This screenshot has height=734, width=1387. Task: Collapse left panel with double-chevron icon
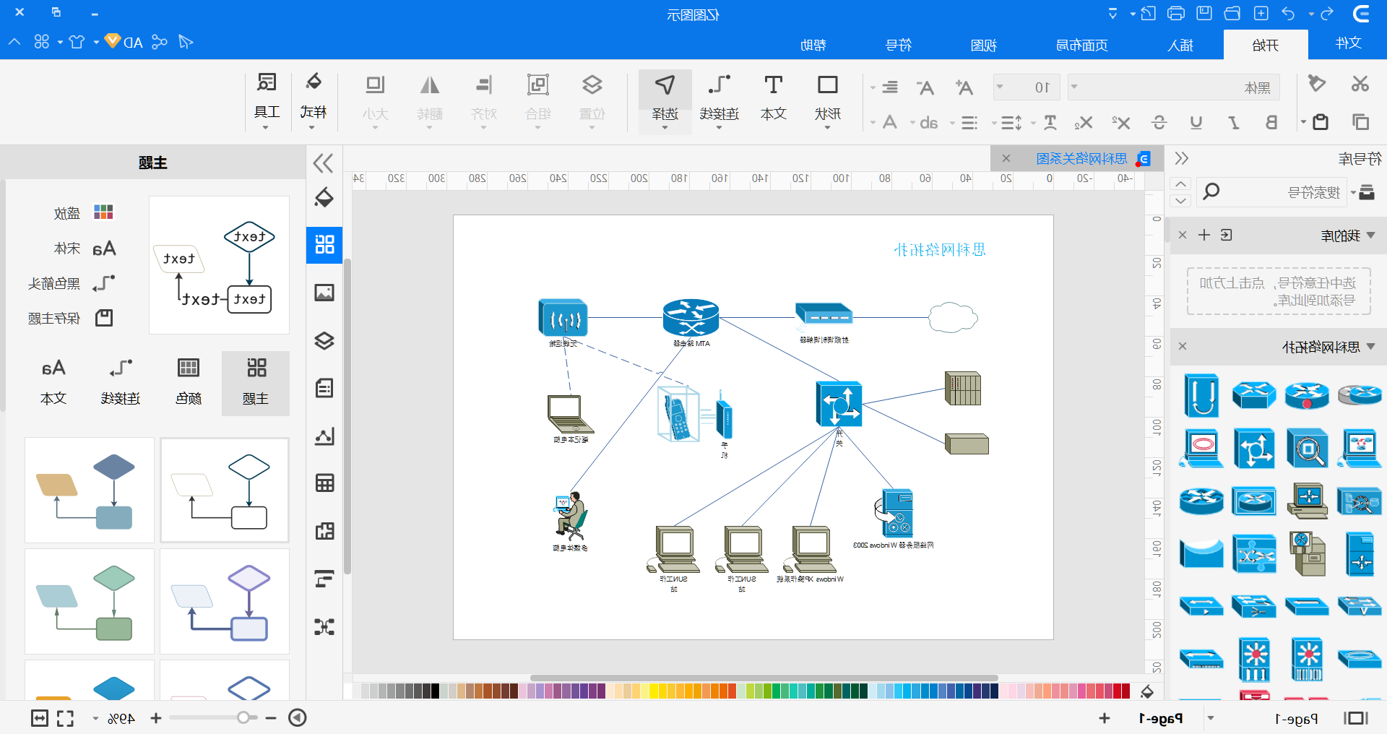click(x=323, y=163)
